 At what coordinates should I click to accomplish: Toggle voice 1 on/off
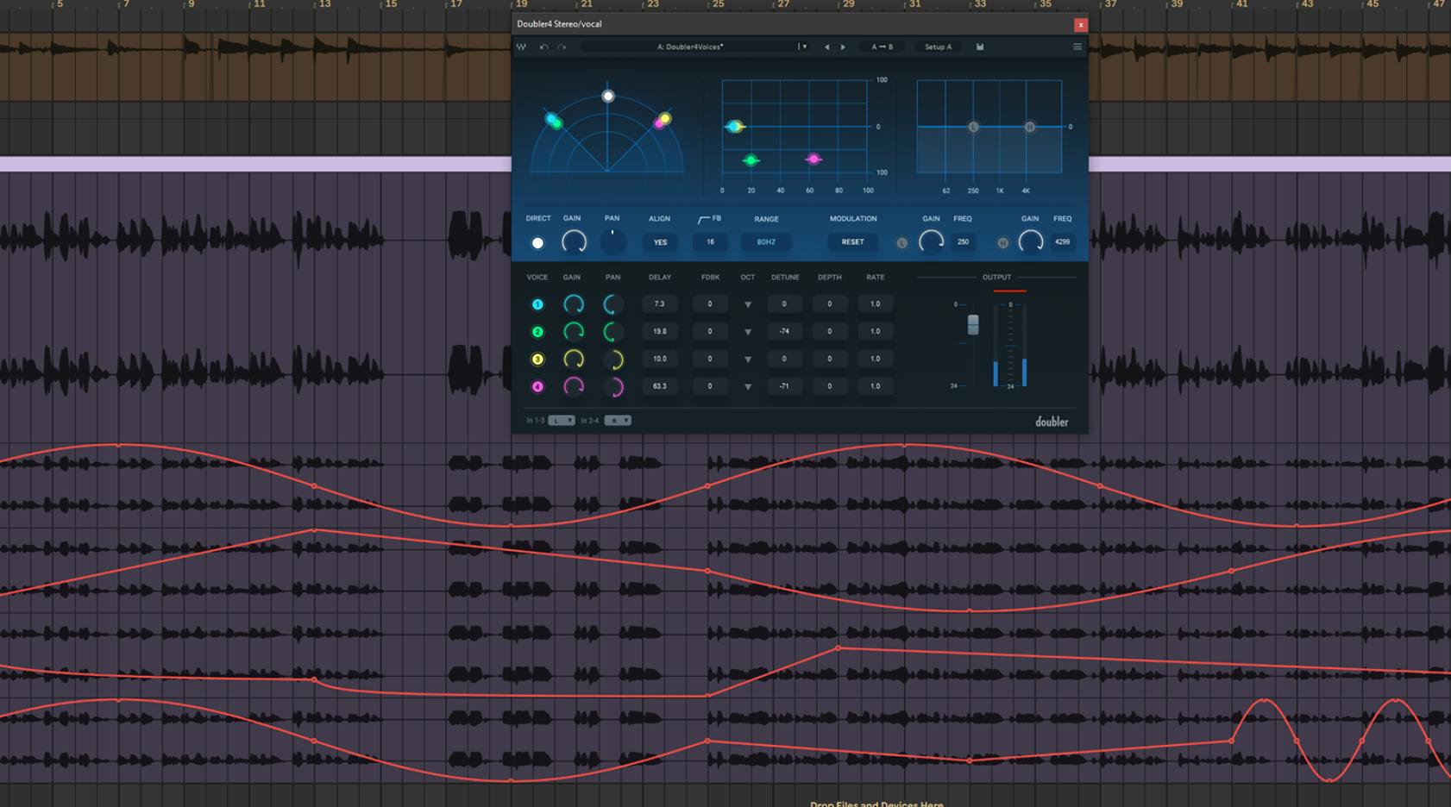[x=537, y=304]
